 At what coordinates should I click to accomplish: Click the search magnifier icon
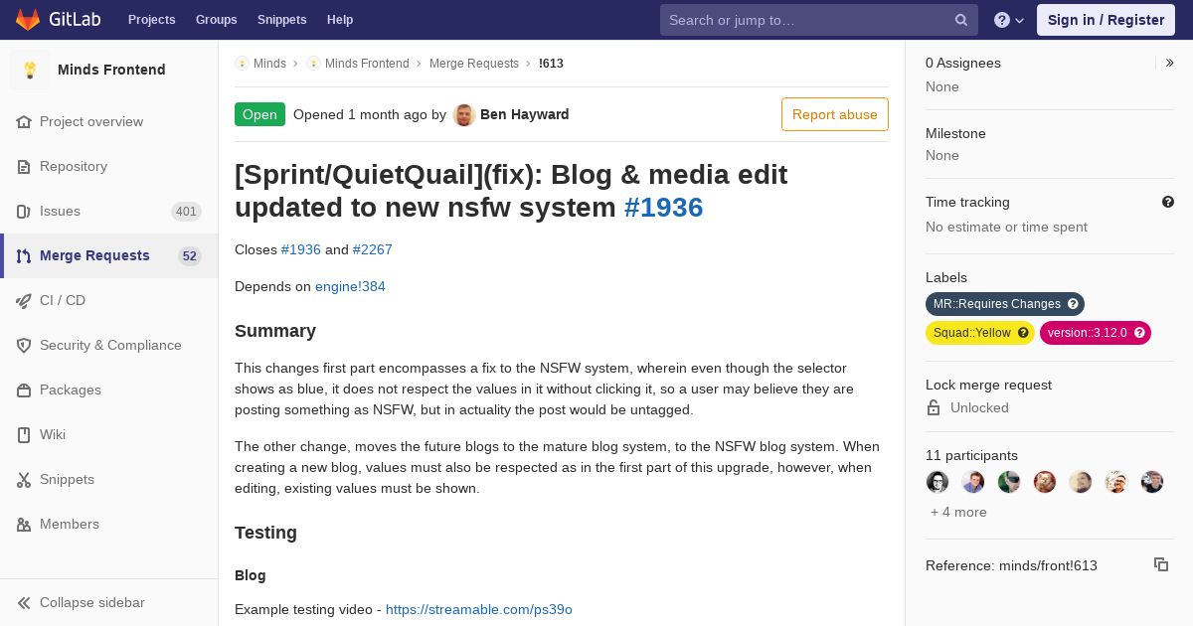coord(961,20)
